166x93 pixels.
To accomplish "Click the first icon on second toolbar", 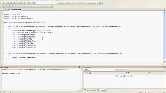I will coord(3,6).
